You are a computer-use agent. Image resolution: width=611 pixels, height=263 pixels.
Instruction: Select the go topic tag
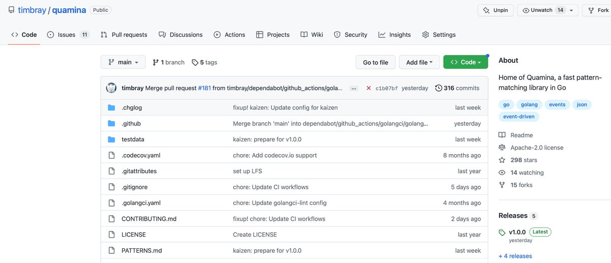(506, 104)
